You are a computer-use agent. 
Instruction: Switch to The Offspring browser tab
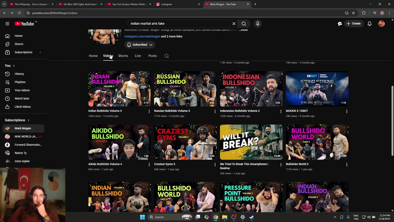[x=31, y=4]
